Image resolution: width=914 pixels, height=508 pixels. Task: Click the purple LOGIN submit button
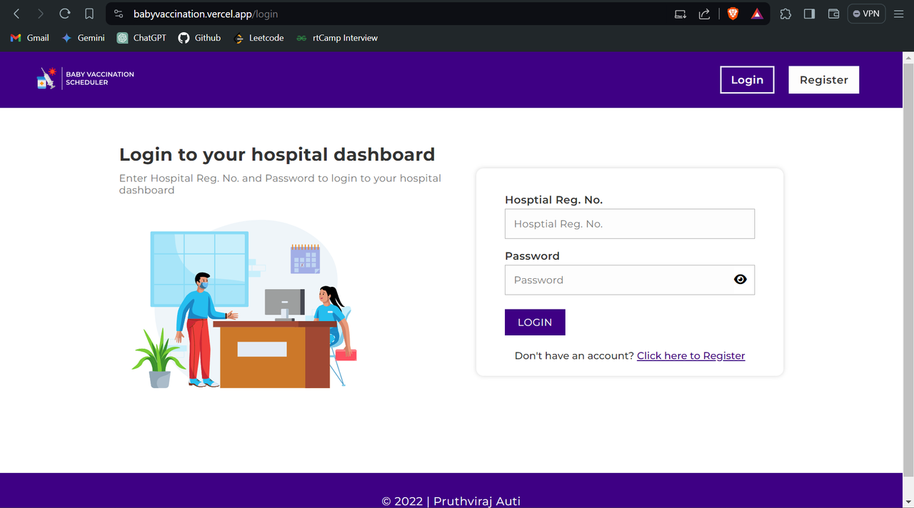click(x=535, y=322)
